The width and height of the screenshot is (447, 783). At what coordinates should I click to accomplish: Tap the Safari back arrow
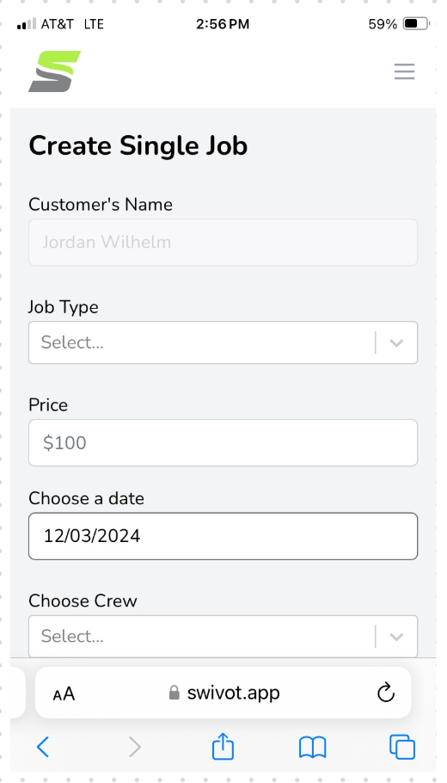43,747
